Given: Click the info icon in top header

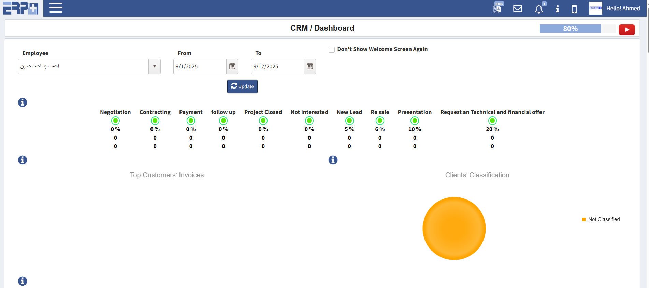Looking at the screenshot, I should click(x=557, y=9).
